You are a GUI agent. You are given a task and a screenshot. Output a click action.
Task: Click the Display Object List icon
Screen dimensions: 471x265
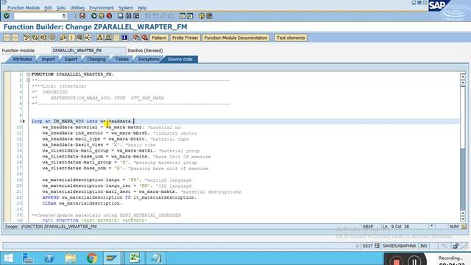pos(100,38)
